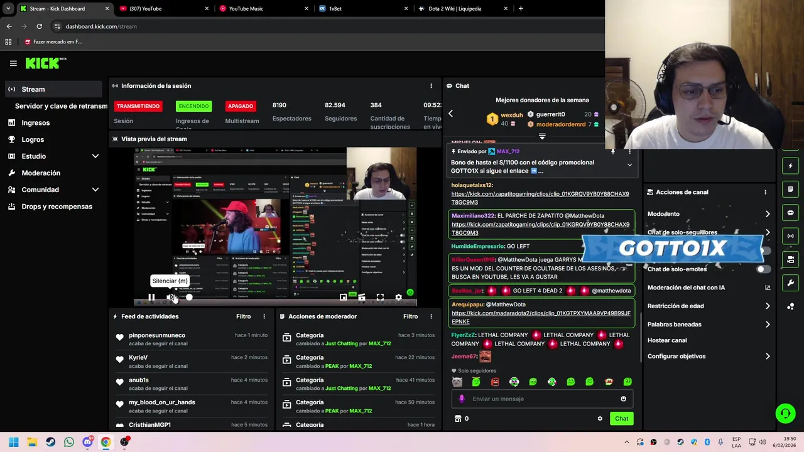The height and width of the screenshot is (452, 804).
Task: Switch to the 1xBet browser tab
Action: click(363, 9)
